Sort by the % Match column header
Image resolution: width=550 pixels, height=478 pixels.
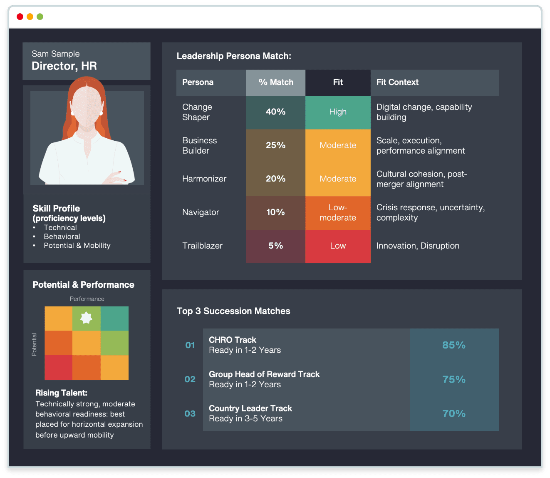point(275,82)
